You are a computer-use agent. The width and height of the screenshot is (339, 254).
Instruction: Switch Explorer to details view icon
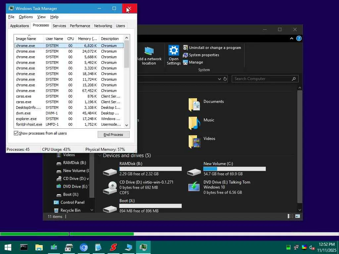click(290, 216)
